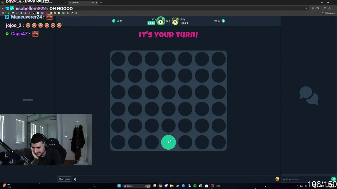
Task: Open Chrome three-dot menu
Action: click(x=334, y=8)
